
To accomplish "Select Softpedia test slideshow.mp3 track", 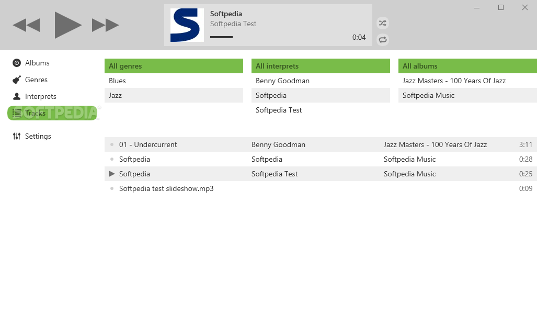I will tap(166, 188).
